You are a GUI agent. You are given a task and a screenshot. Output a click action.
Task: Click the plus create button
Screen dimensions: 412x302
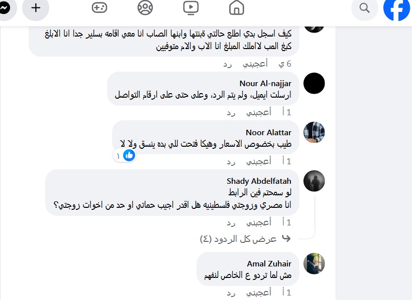click(36, 8)
